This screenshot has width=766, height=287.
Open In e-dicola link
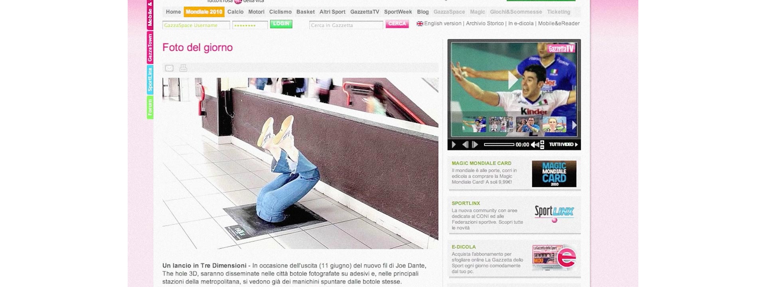(521, 24)
